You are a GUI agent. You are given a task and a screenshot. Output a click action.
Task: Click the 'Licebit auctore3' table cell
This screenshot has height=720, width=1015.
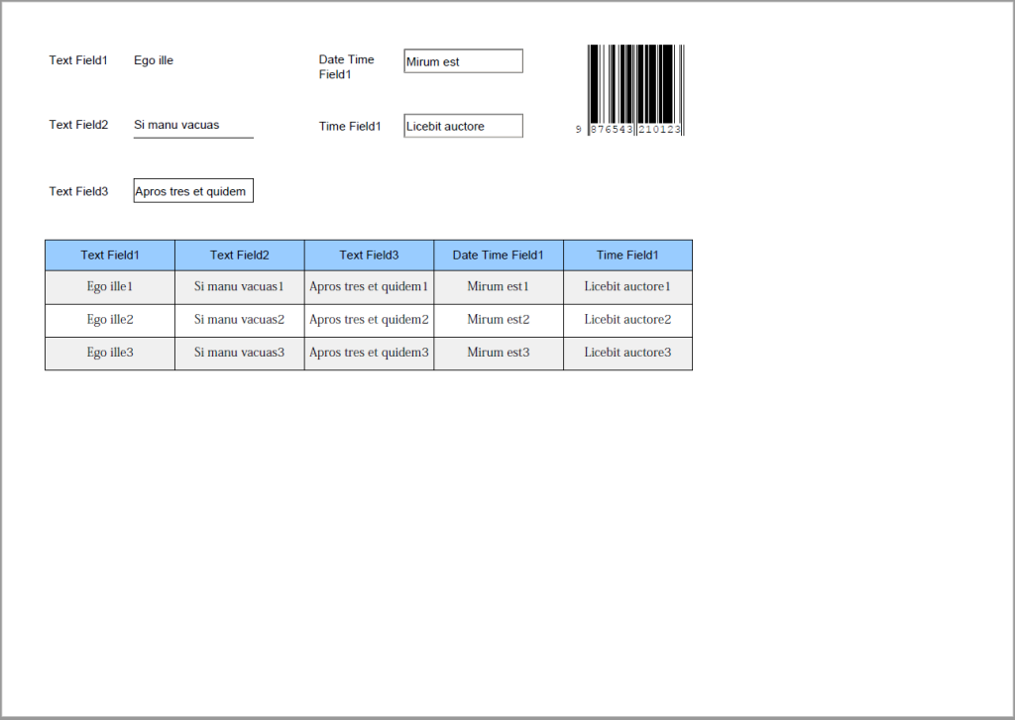click(x=627, y=353)
